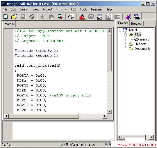Select the Headers tree label
The image size is (157, 148).
[x=140, y=44]
